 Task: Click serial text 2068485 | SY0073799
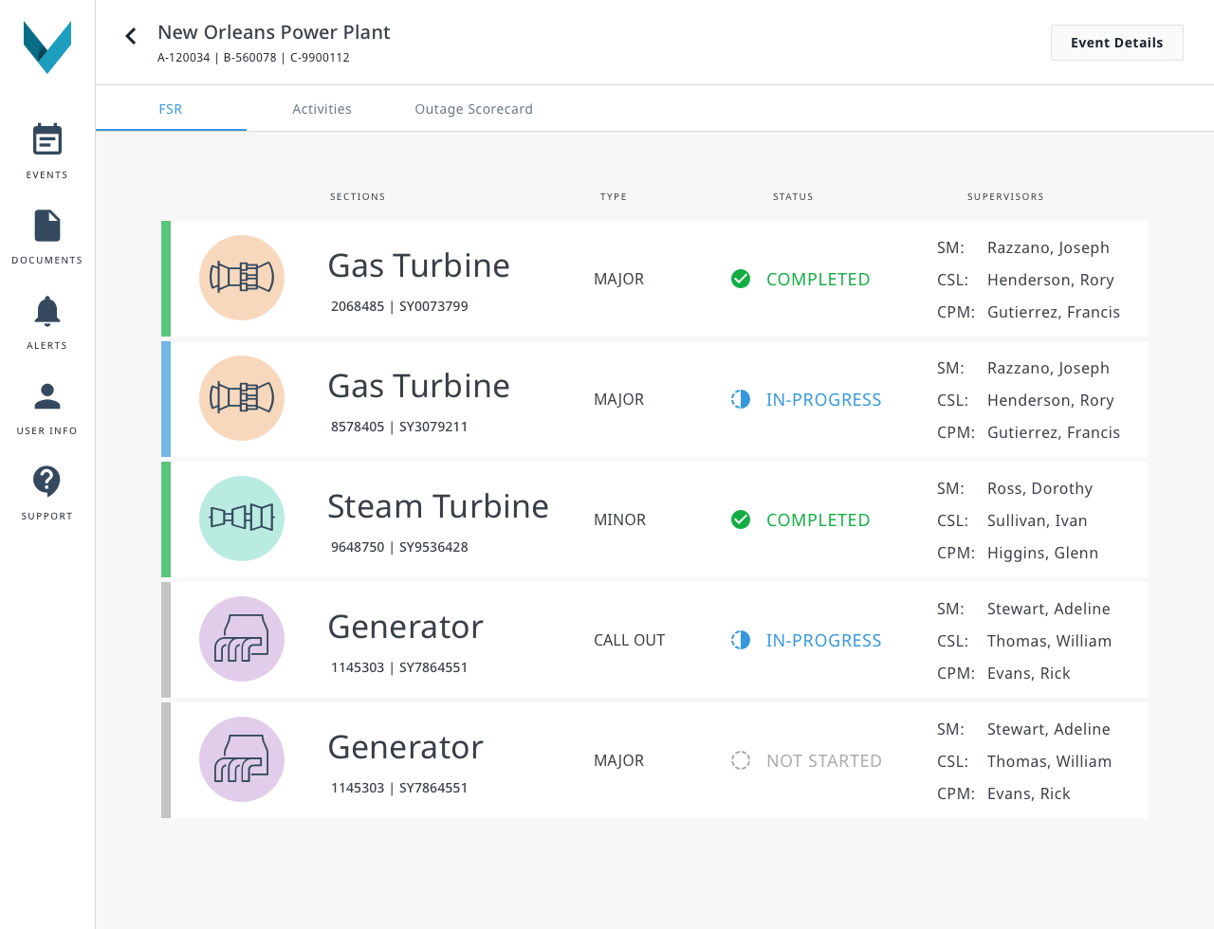tap(399, 306)
